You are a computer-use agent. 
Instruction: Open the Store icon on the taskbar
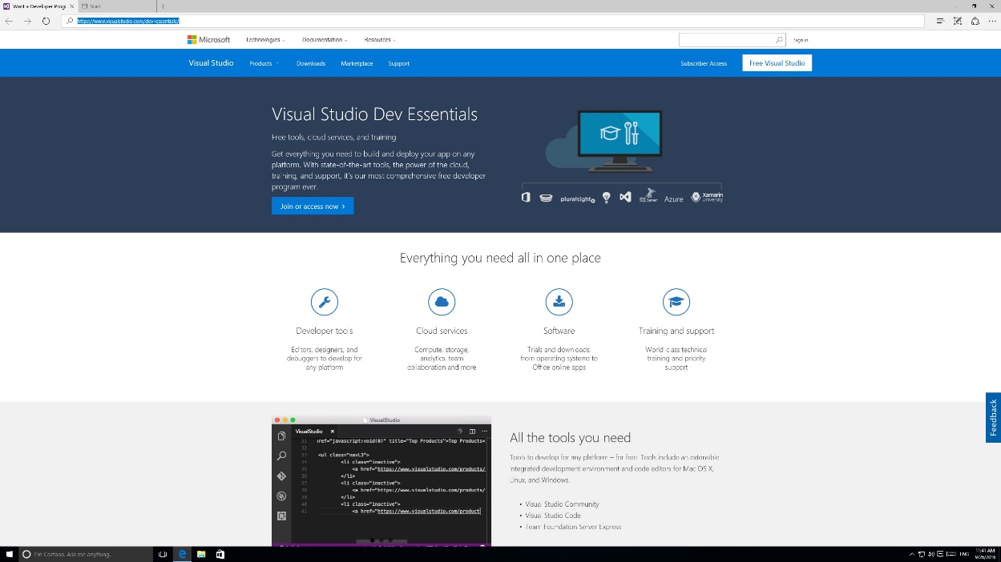220,554
